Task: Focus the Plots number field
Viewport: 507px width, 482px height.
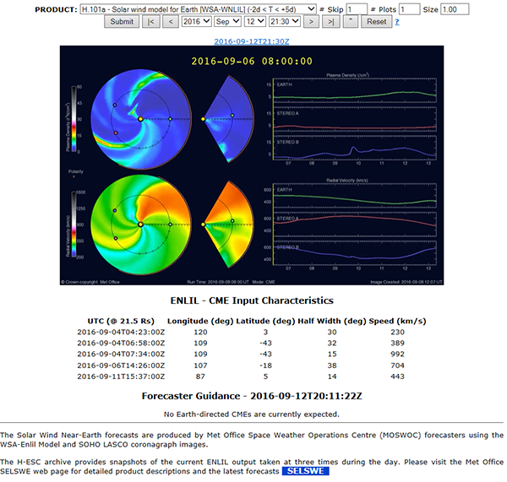Action: (x=409, y=8)
